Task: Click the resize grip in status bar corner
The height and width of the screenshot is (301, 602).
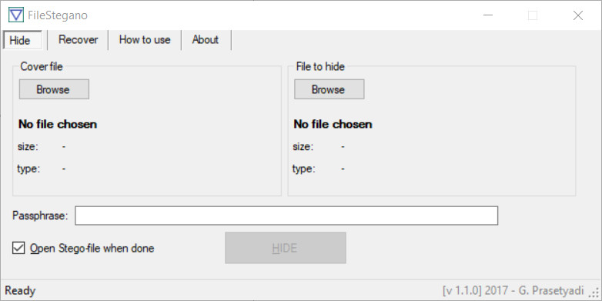Action: 596,292
